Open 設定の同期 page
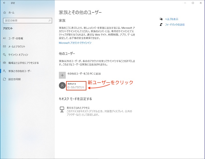 point(14,79)
